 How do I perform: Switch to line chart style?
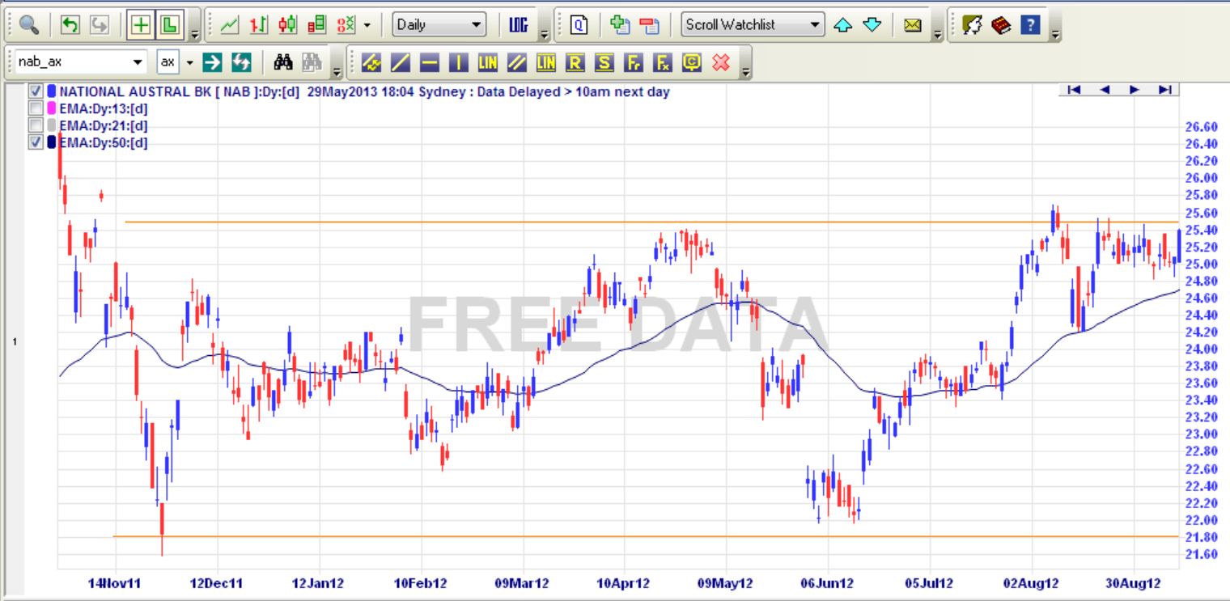point(230,25)
